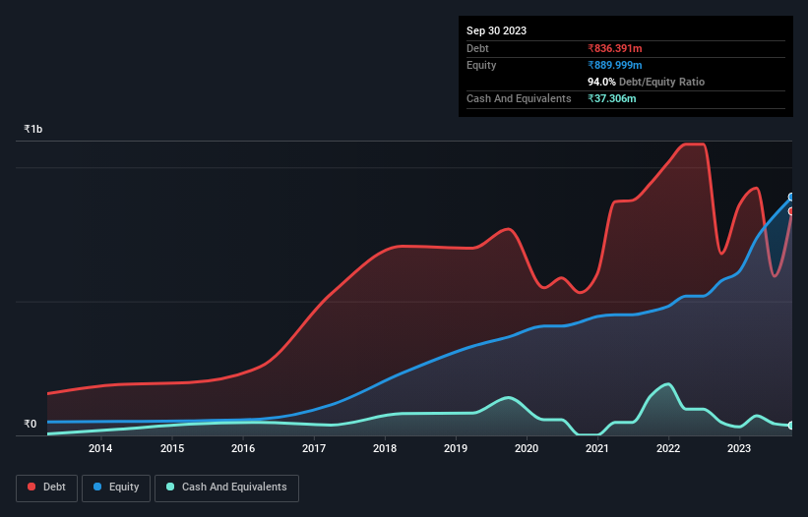Click the 2015 x-axis label
Image resolution: width=808 pixels, height=517 pixels.
tap(172, 448)
